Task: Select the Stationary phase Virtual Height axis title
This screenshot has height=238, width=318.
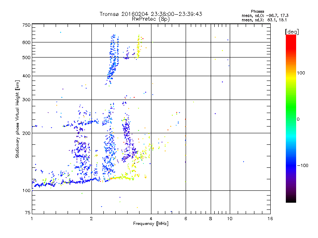Action: pos(17,119)
